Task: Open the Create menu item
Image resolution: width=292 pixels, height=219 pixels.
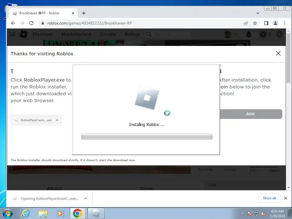Action: click(x=108, y=34)
